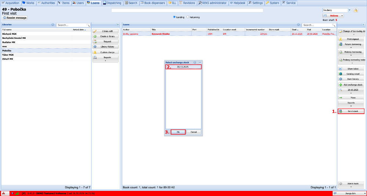Viewport: 367px width, 196px height.
Task: Click the Reports printer icon
Action: [x=95, y=57]
